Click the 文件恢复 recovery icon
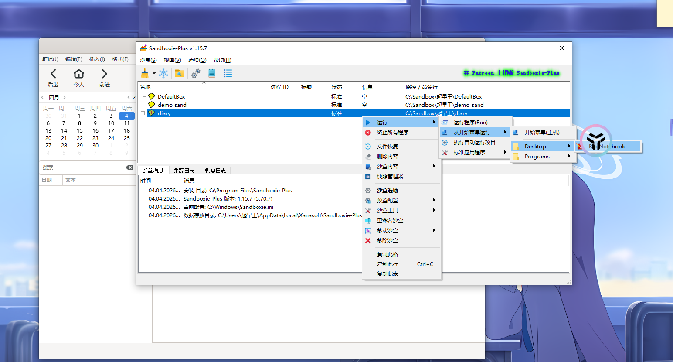 pos(368,147)
